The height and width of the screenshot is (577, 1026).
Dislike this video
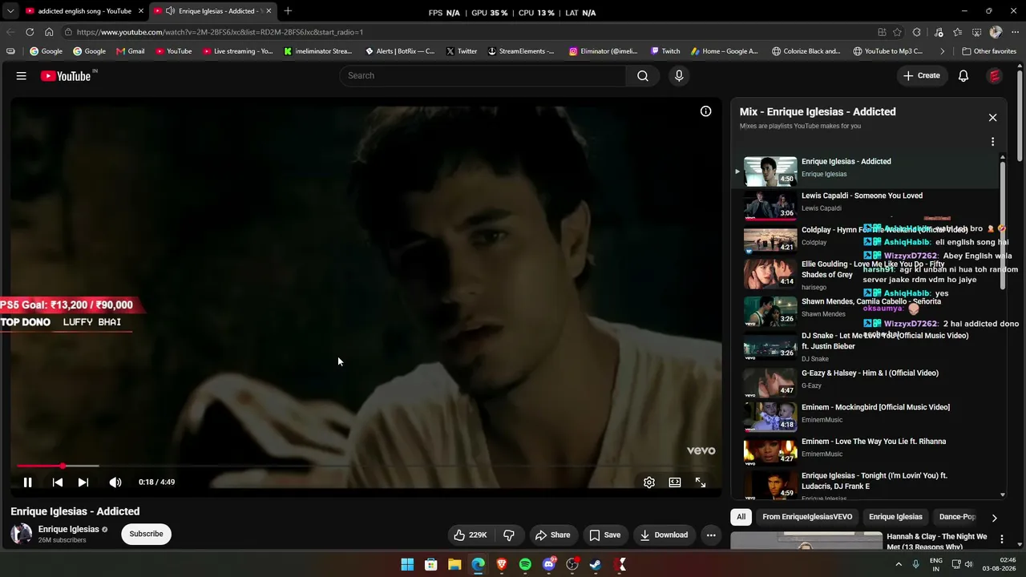tap(509, 535)
